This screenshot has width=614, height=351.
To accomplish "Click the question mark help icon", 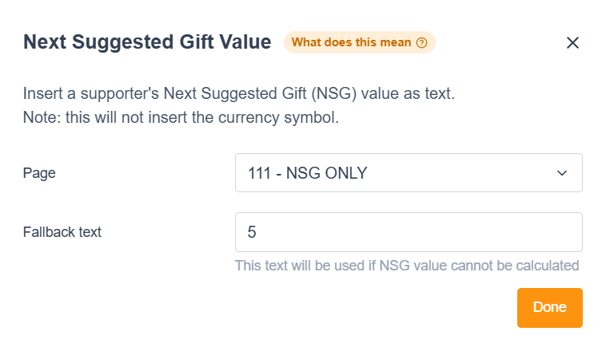I will [x=422, y=42].
